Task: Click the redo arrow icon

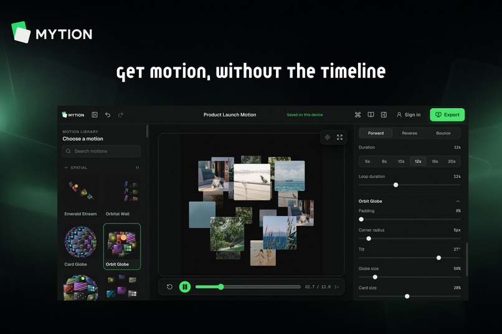Action: tap(121, 114)
